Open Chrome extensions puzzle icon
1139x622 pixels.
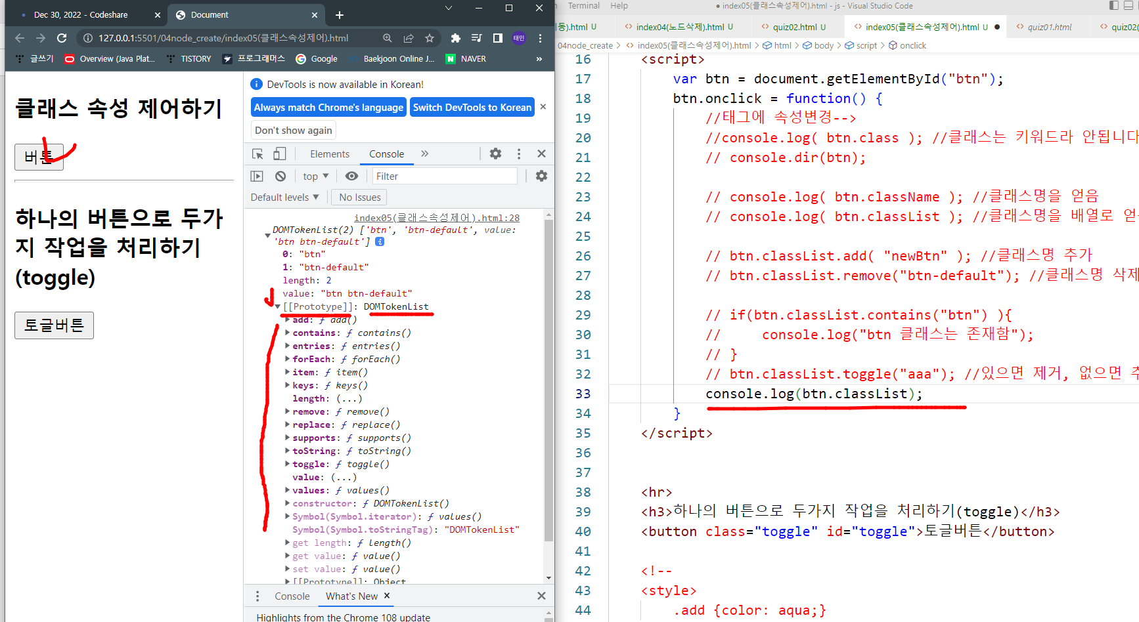(x=456, y=38)
